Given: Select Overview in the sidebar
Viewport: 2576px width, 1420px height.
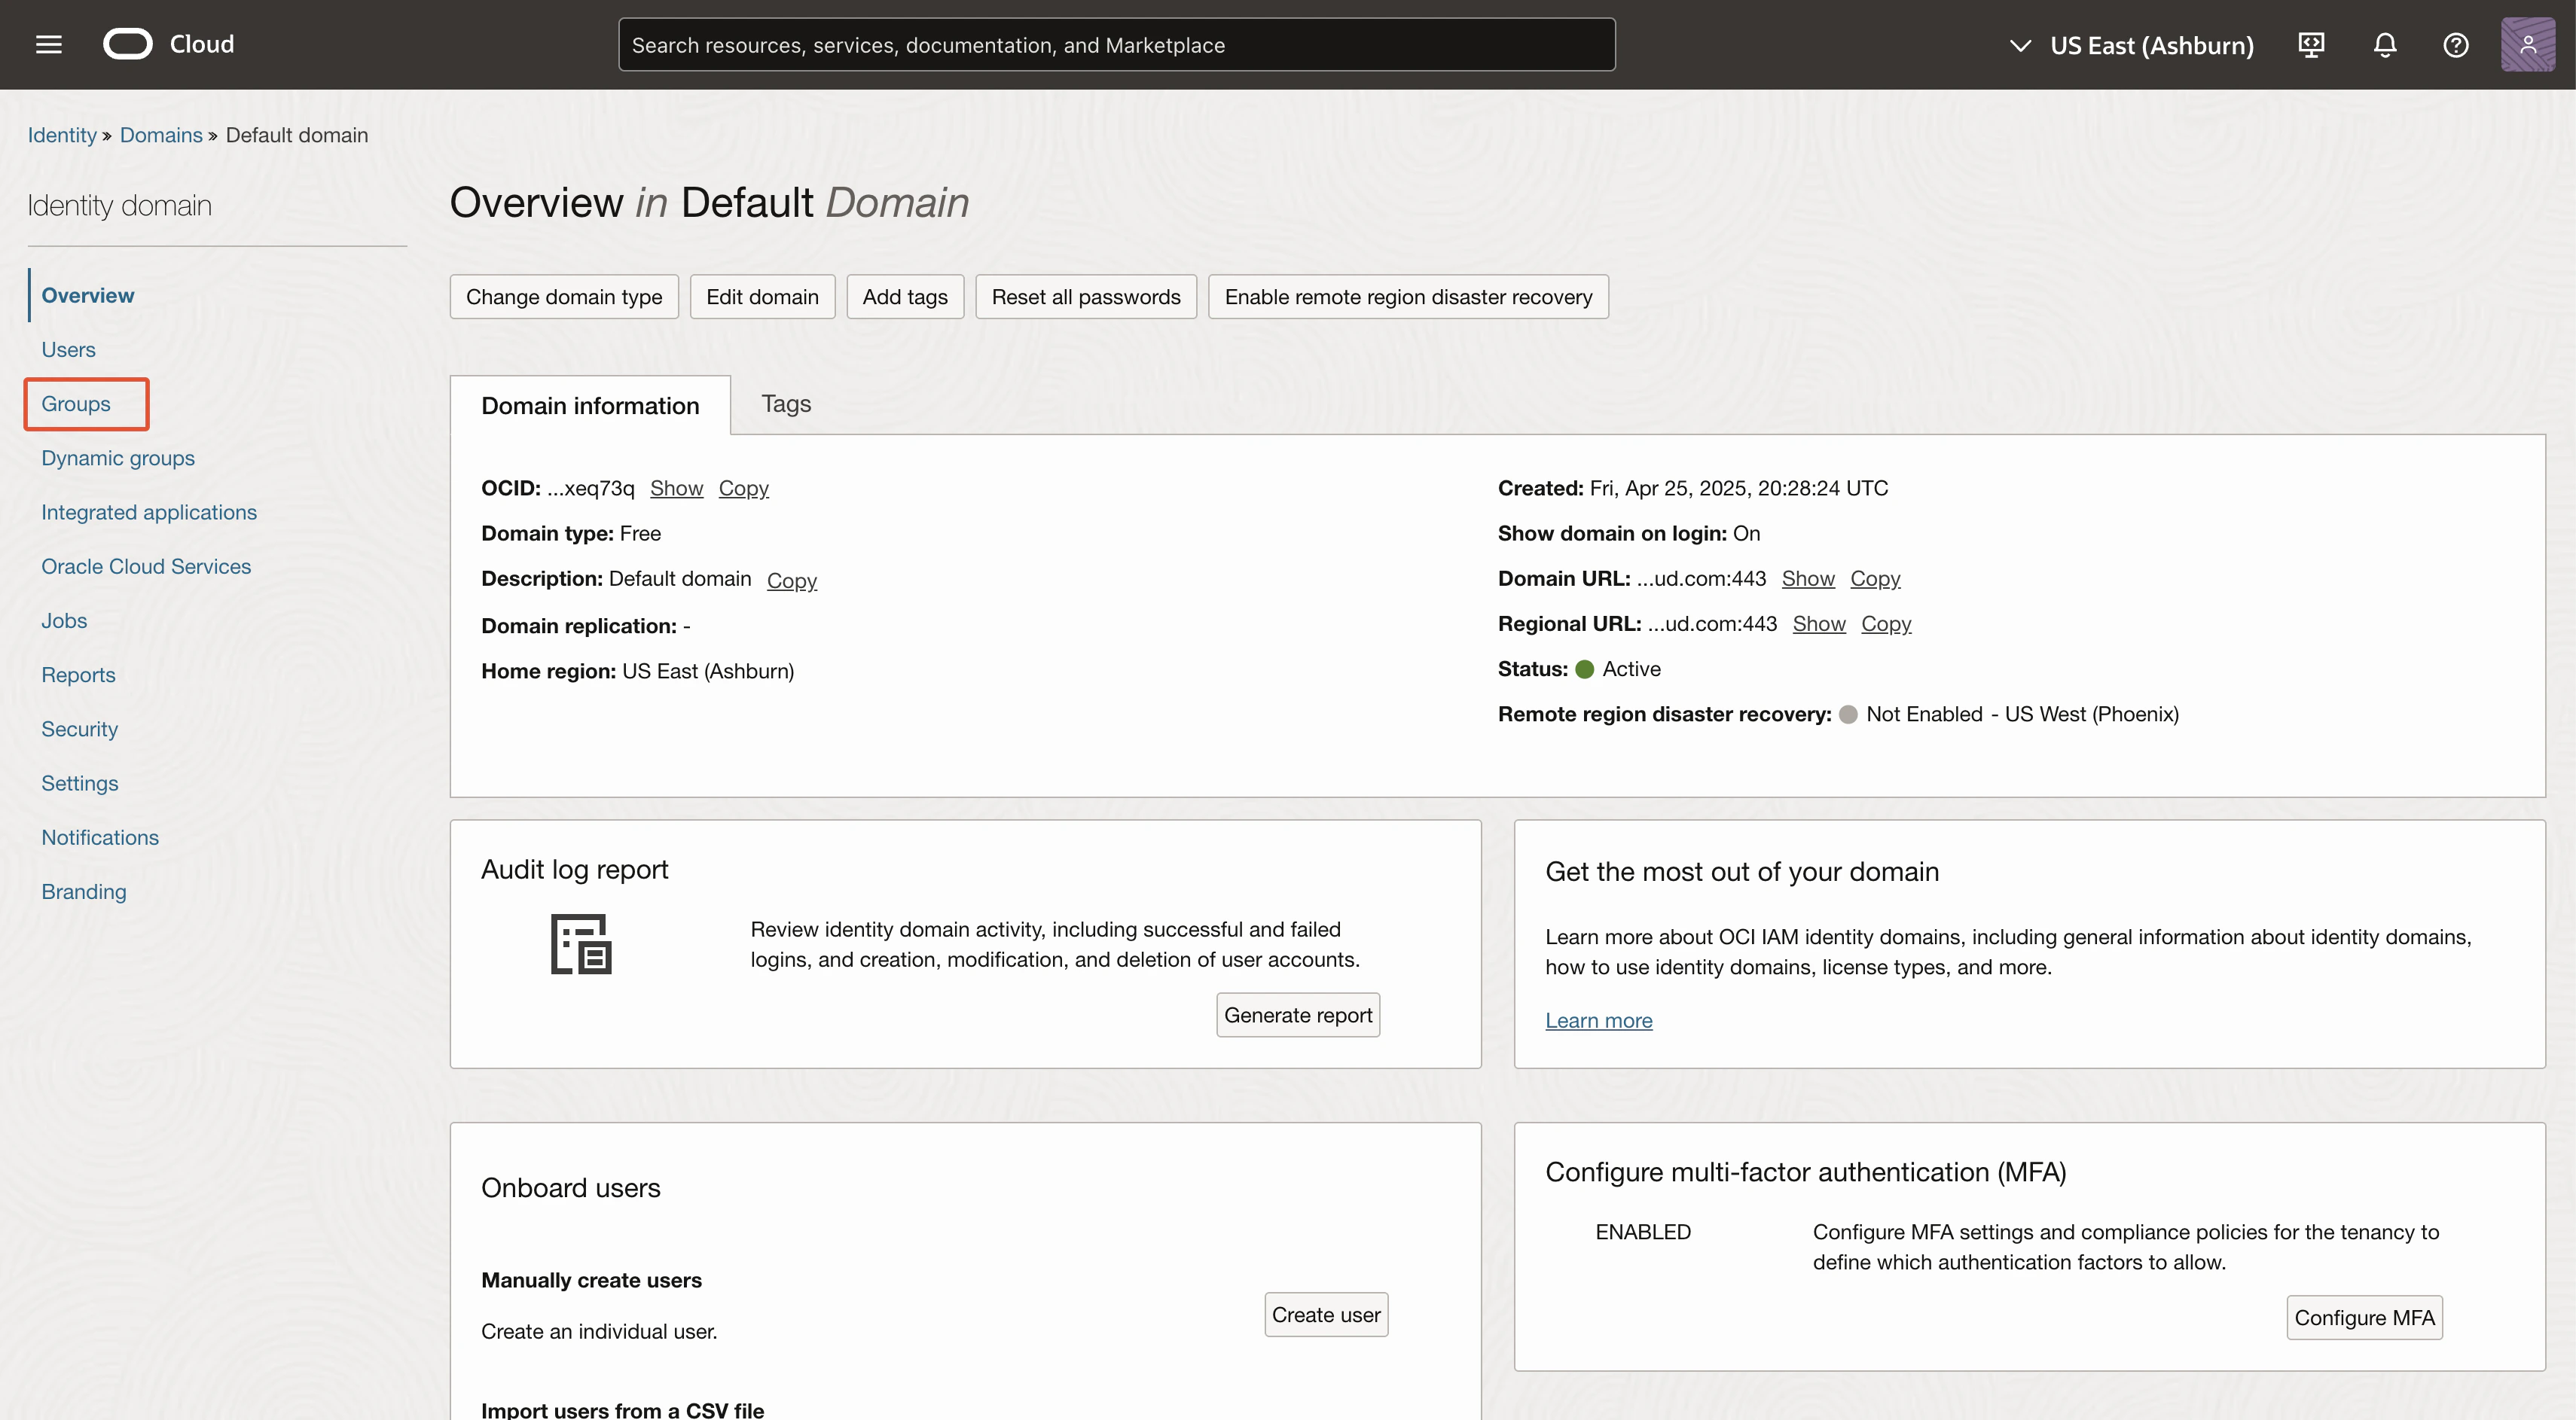Looking at the screenshot, I should click(87, 296).
